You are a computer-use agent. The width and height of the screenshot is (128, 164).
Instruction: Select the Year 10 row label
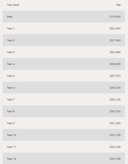12,135
